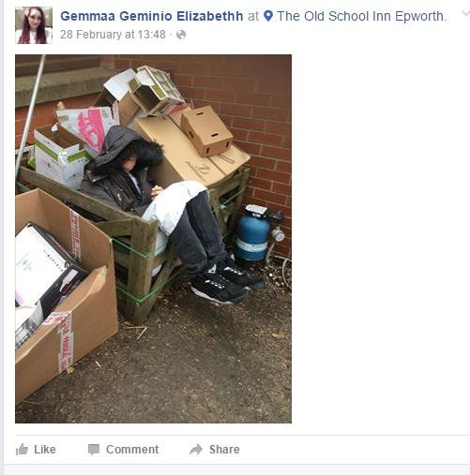Image resolution: width=470 pixels, height=475 pixels.
Task: Open the posted photo of cardboard boxes
Action: tap(153, 239)
